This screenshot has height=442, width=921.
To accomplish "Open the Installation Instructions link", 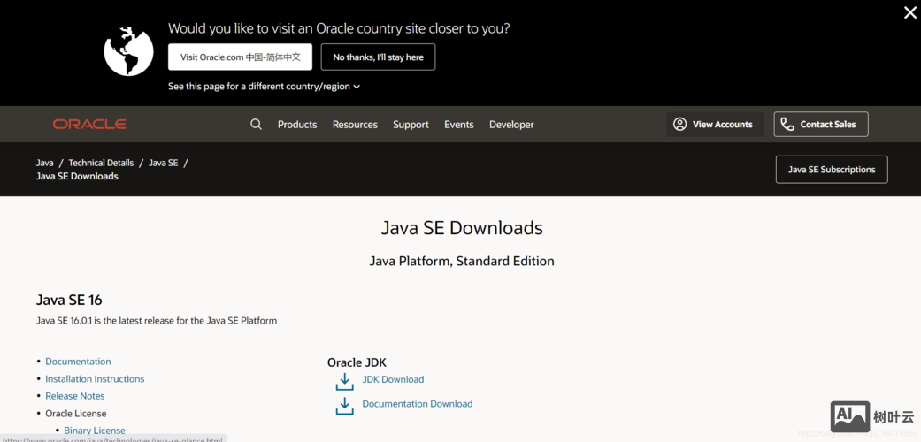I will [95, 379].
